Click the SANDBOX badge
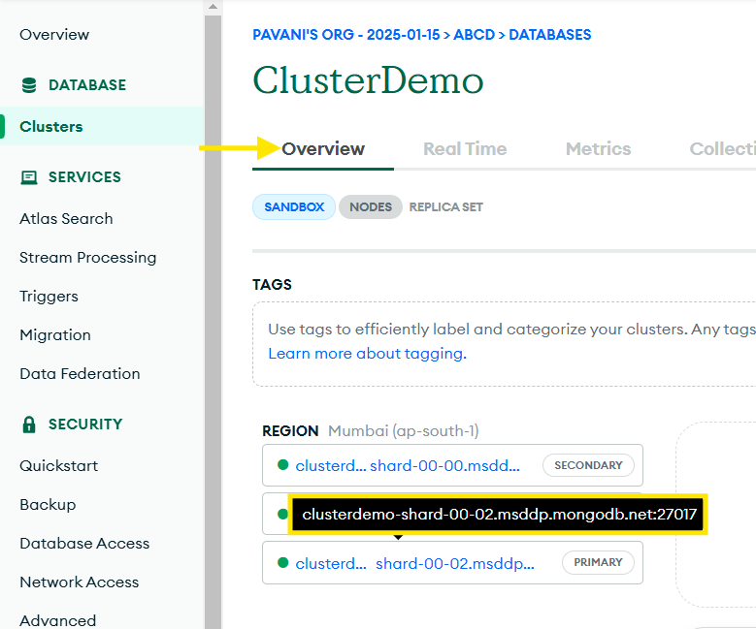756x629 pixels. pyautogui.click(x=294, y=207)
